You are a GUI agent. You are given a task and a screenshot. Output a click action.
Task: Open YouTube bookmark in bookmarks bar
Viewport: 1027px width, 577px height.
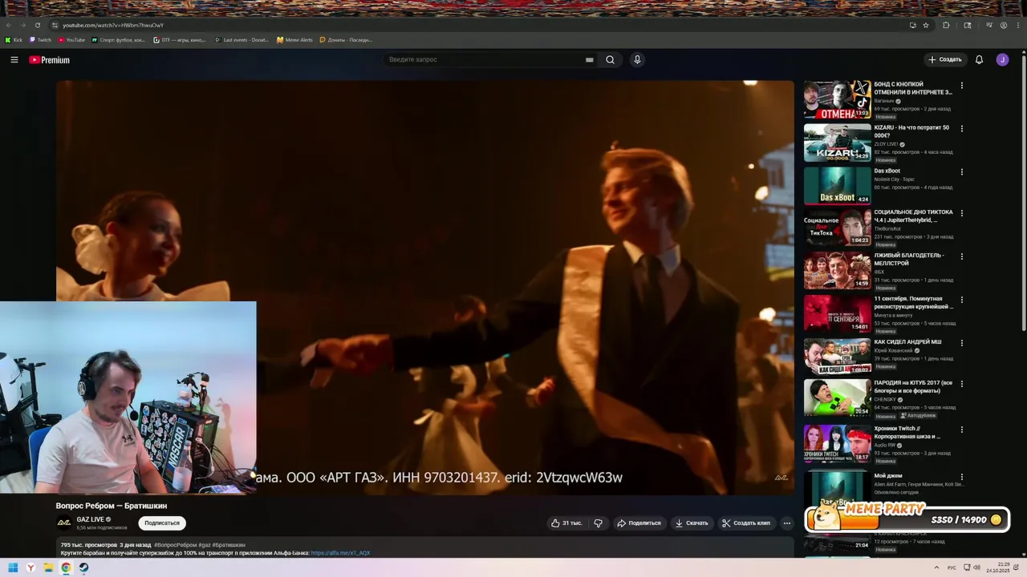(x=71, y=39)
